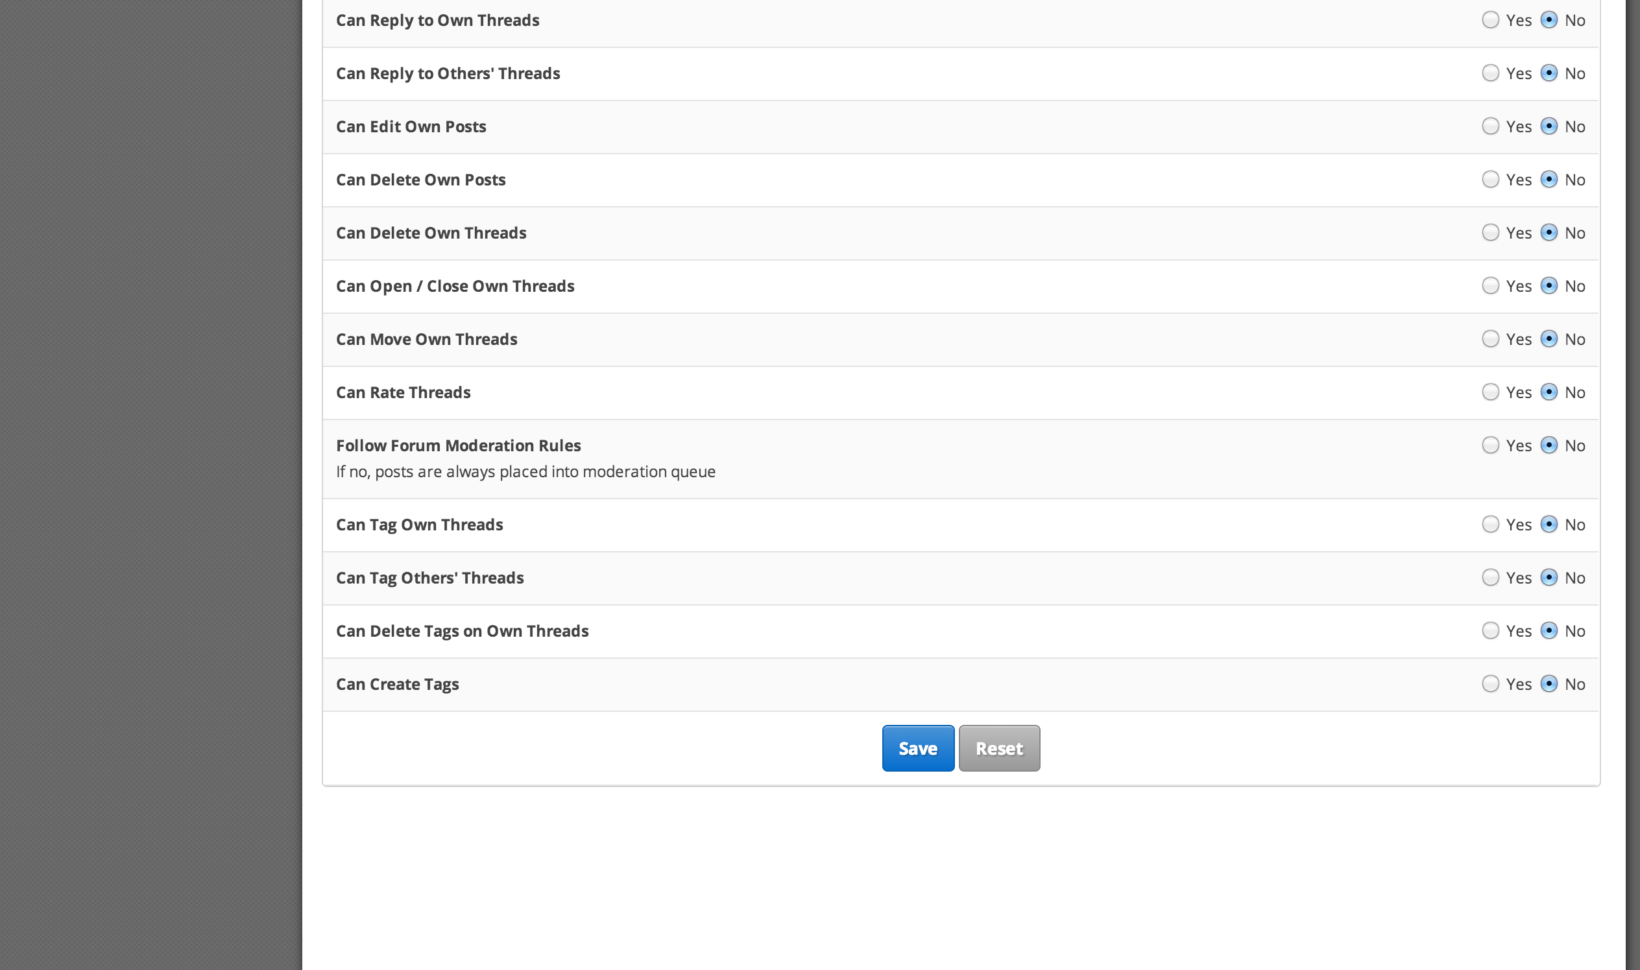The width and height of the screenshot is (1640, 970).
Task: Select No for Follow Forum Moderation Rules
Action: [x=1549, y=445]
